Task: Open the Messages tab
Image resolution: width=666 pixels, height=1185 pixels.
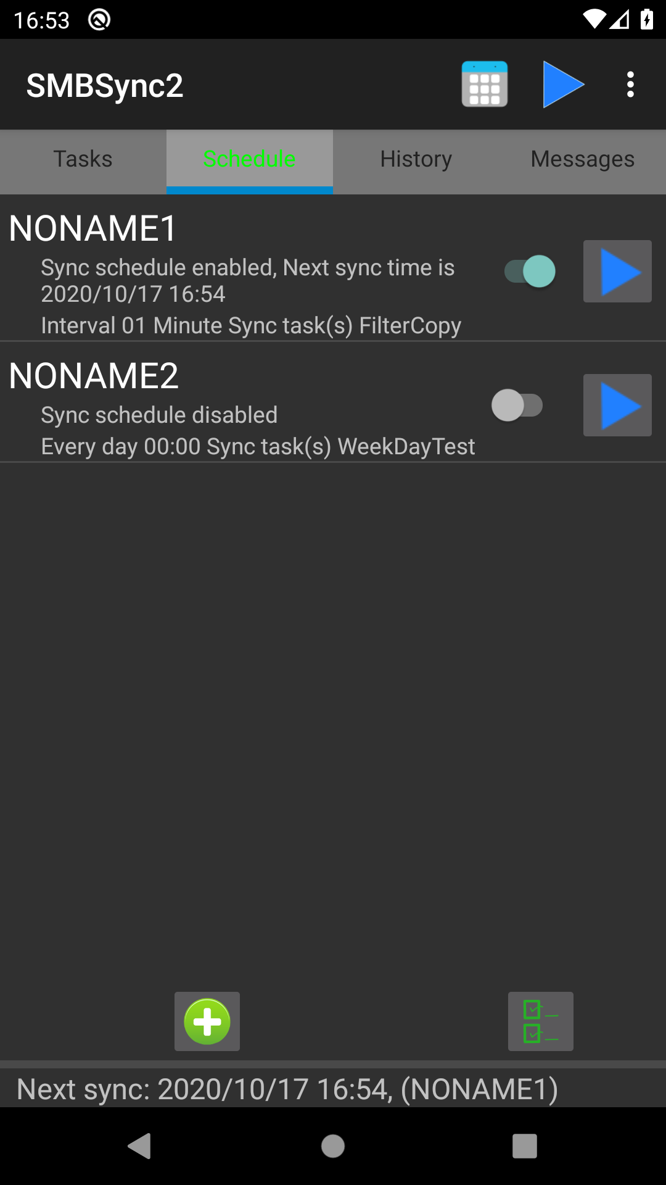Action: (583, 159)
